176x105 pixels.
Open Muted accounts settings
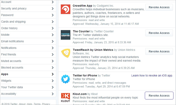tap(11, 61)
